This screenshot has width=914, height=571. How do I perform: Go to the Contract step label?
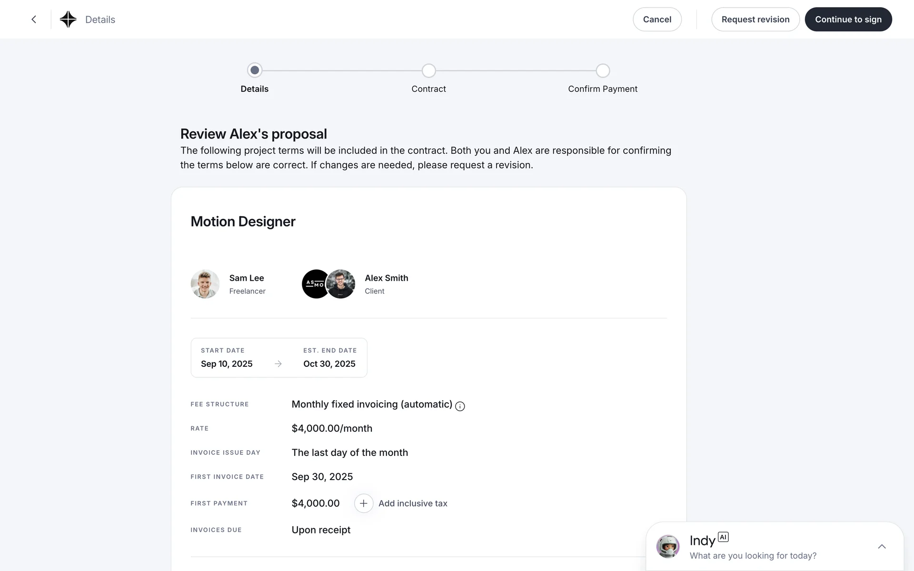428,89
